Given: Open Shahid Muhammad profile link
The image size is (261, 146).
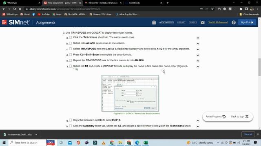Looking at the screenshot, I should pos(218,22).
